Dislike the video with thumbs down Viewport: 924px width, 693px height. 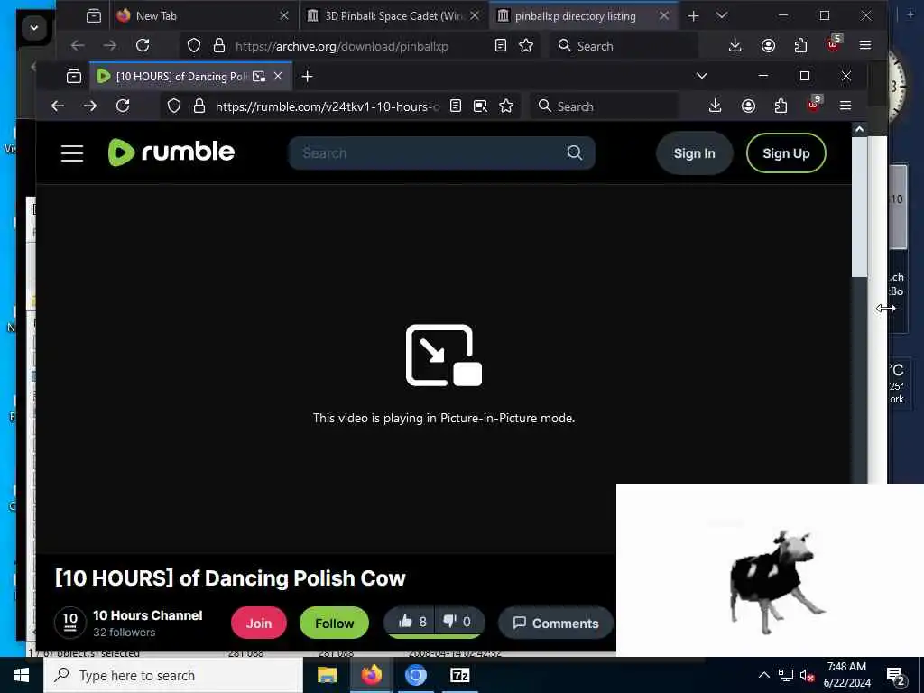click(x=457, y=621)
